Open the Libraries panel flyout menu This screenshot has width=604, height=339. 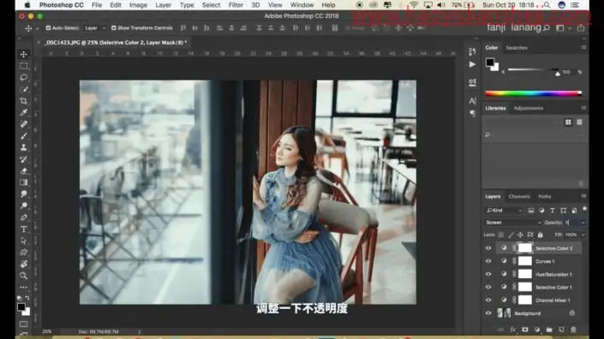point(583,108)
